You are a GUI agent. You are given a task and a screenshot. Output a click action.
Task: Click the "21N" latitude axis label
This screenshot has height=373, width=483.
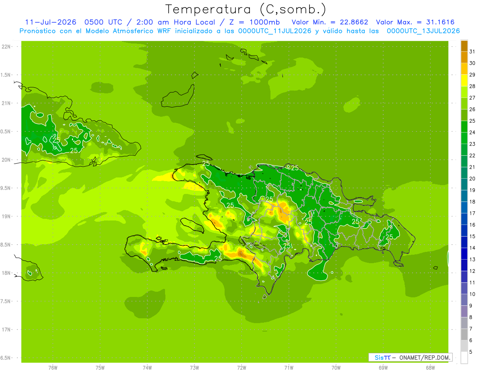[x=6, y=103]
